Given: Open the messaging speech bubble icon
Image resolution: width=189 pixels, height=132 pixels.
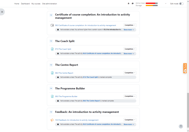Looking at the screenshot, I should [132, 4].
